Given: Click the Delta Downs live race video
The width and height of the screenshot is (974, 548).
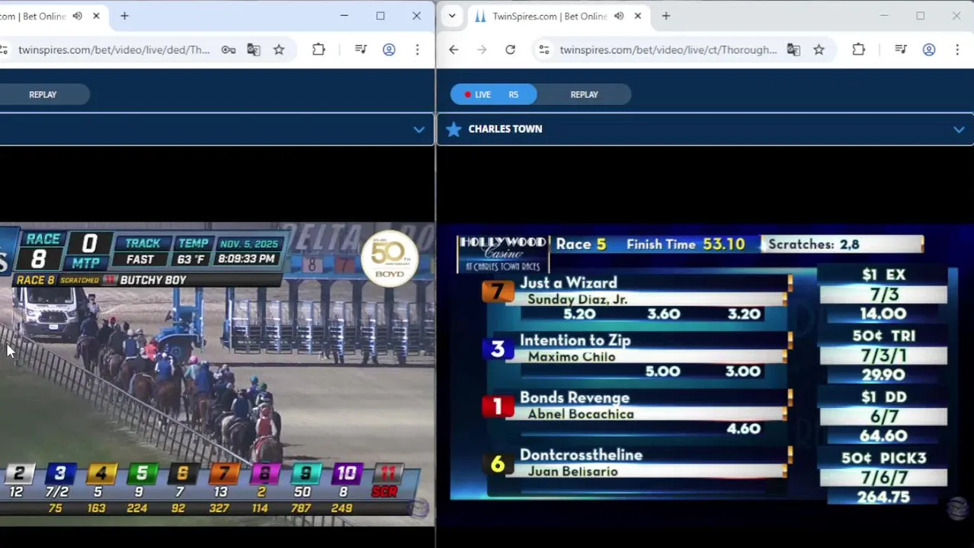Looking at the screenshot, I should point(217,373).
